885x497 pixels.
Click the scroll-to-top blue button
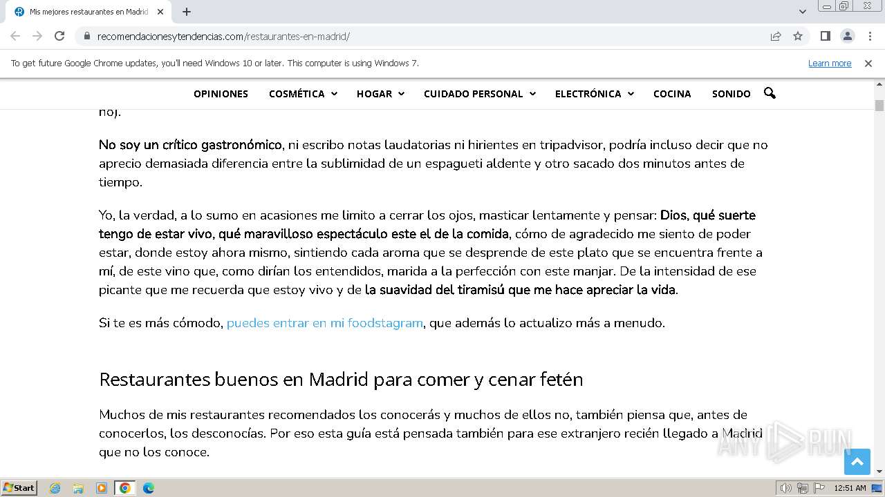click(x=857, y=462)
